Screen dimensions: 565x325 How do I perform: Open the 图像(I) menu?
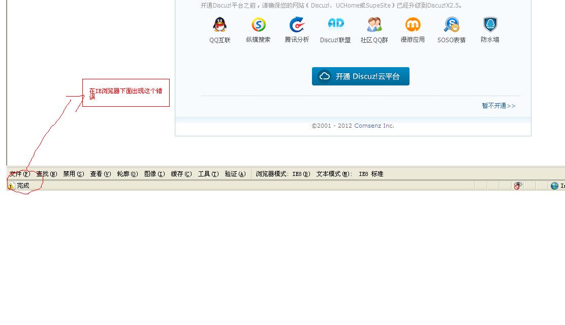154,174
